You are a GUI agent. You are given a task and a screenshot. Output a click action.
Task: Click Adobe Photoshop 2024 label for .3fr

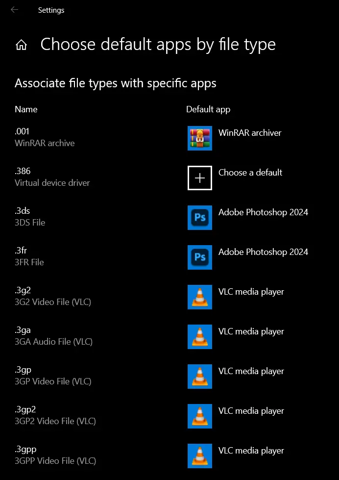tap(263, 252)
